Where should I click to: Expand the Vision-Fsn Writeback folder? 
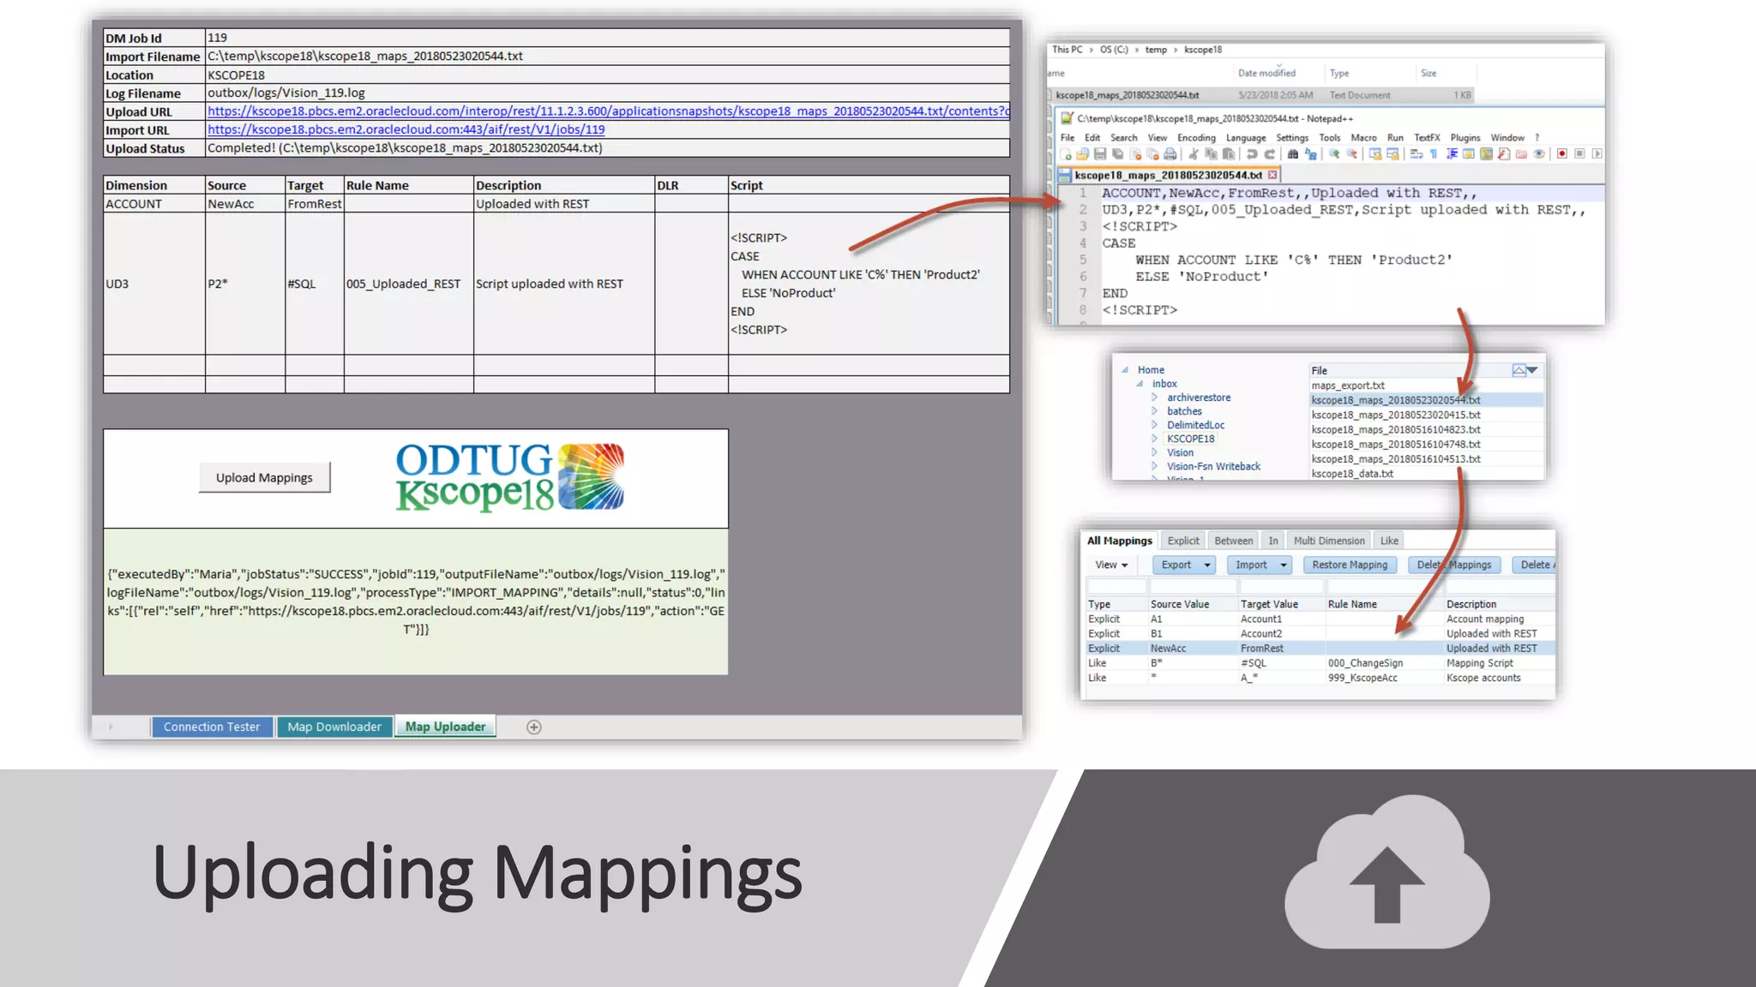pyautogui.click(x=1154, y=466)
